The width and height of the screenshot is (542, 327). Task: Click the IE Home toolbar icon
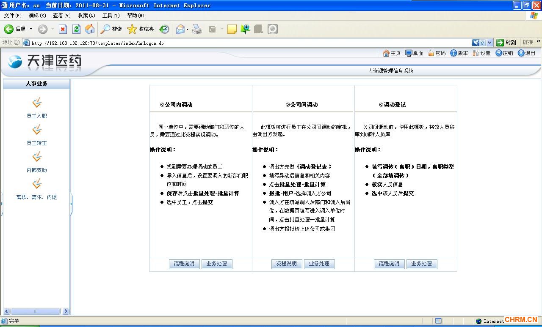point(90,29)
